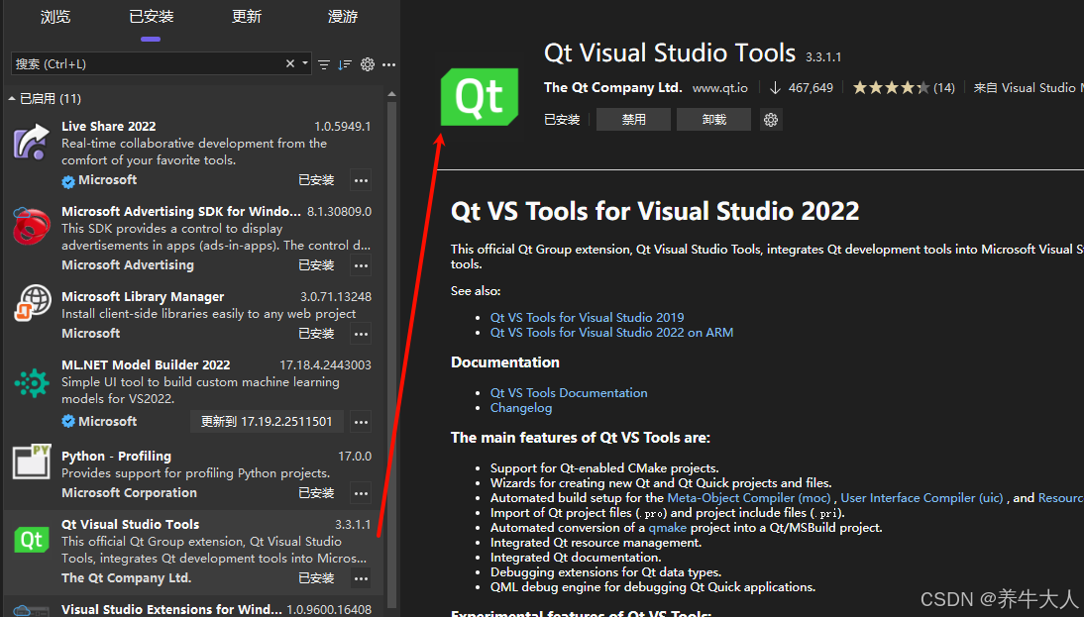Open more options for Microsoft Library Manager
This screenshot has height=617, width=1084.
tap(361, 334)
